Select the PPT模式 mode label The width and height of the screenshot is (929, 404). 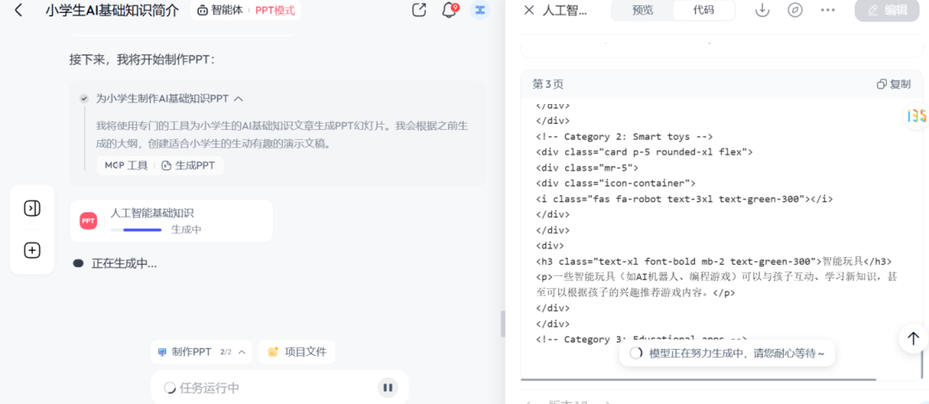(x=275, y=10)
